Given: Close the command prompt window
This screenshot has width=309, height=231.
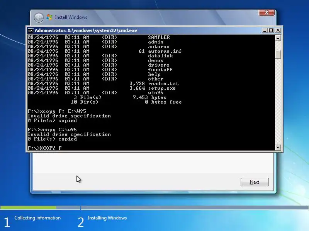Looking at the screenshot, I should (x=278, y=30).
